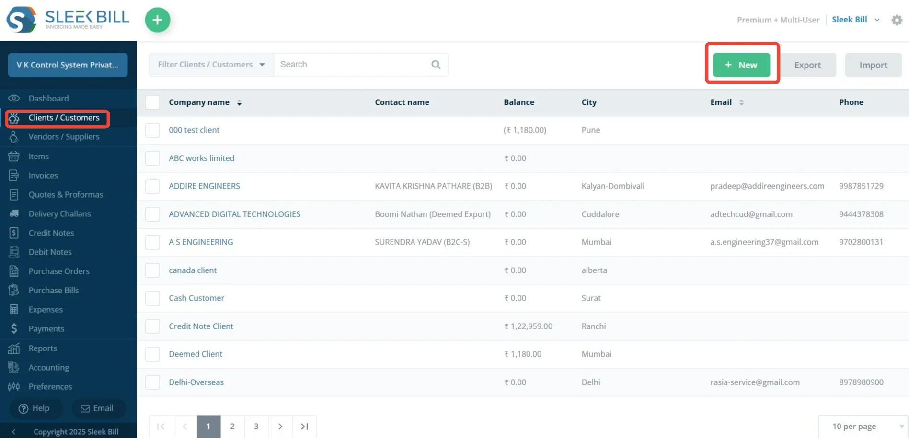The image size is (909, 438).
Task: Check the box for 000 test client
Action: (152, 130)
